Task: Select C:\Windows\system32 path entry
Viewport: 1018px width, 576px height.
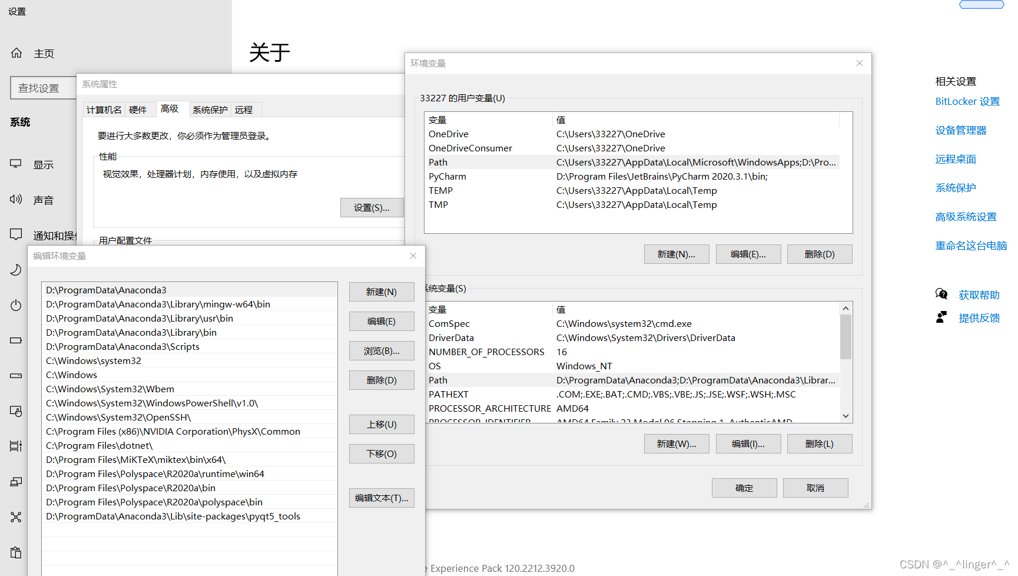Action: click(x=190, y=360)
